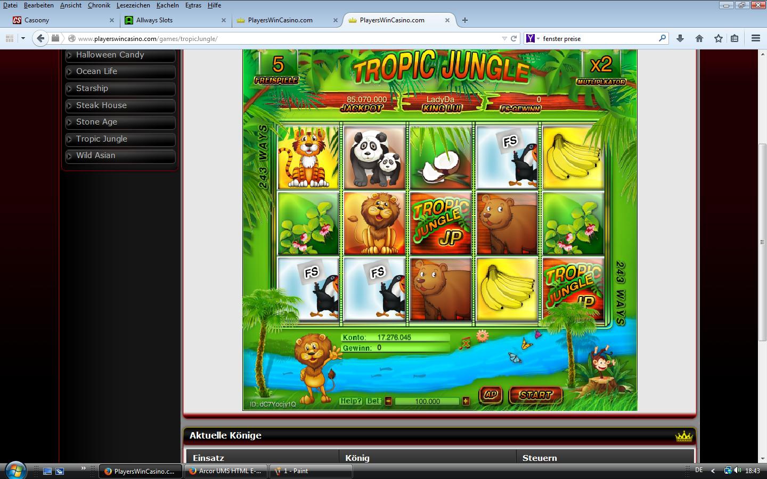Screen dimensions: 767x479
Task: Reload the page with the refresh icon
Action: click(514, 38)
